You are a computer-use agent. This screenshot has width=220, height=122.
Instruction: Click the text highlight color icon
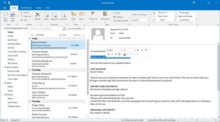click(119, 54)
